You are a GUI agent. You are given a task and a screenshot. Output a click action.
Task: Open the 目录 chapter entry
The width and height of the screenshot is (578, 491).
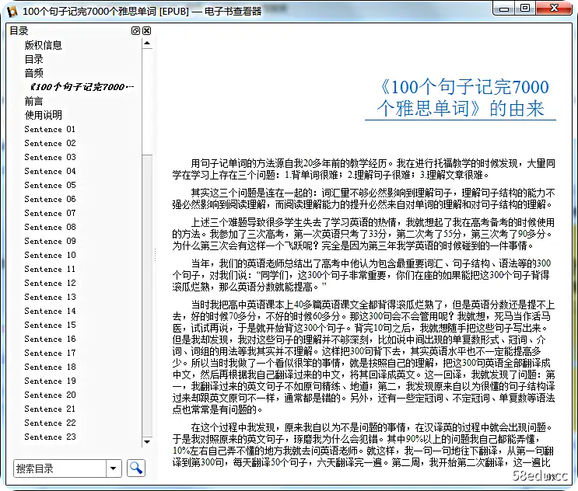coord(34,59)
